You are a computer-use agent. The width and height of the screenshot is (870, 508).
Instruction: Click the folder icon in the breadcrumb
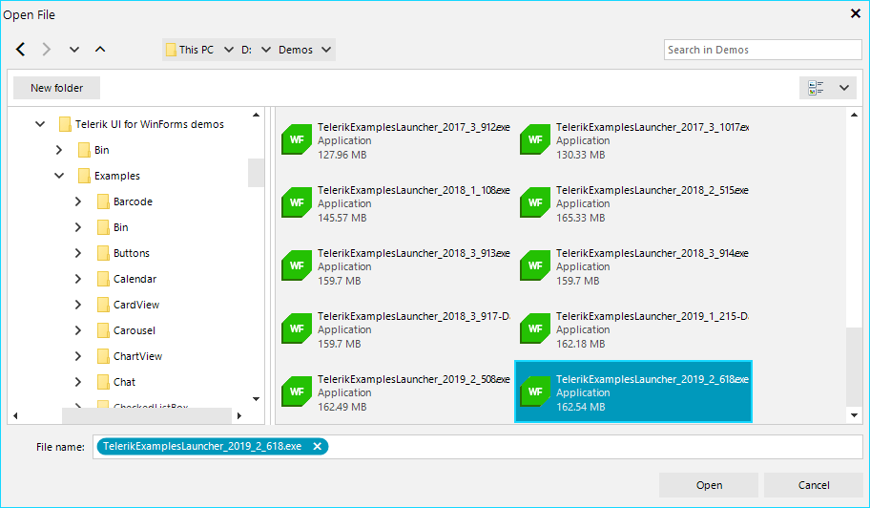point(171,50)
